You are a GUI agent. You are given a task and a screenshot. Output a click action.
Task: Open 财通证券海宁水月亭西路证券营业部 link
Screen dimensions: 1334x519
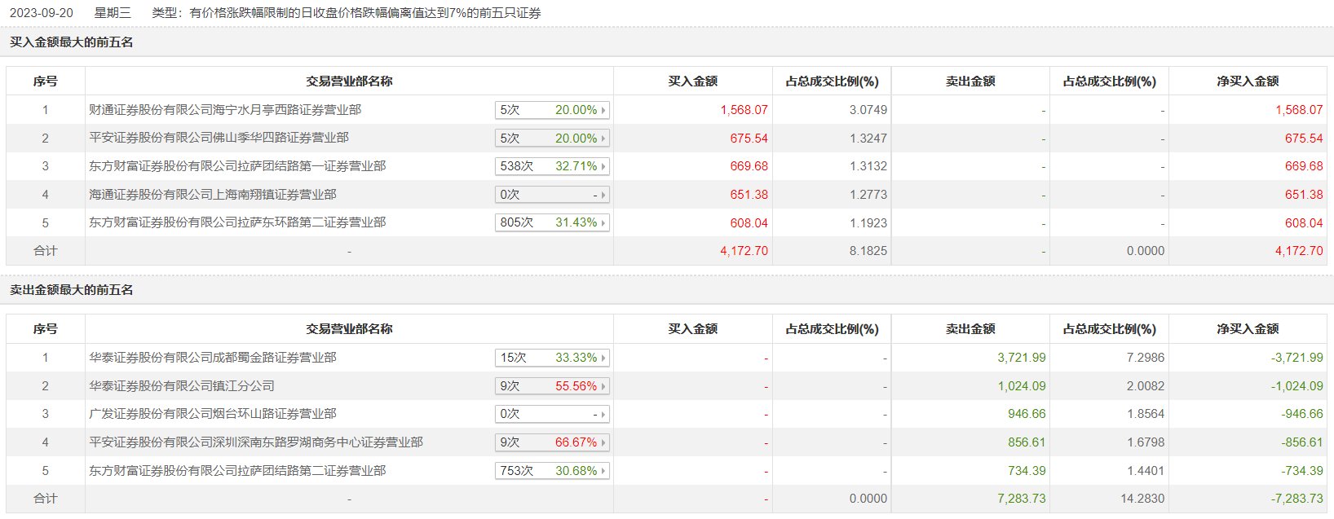tap(225, 110)
